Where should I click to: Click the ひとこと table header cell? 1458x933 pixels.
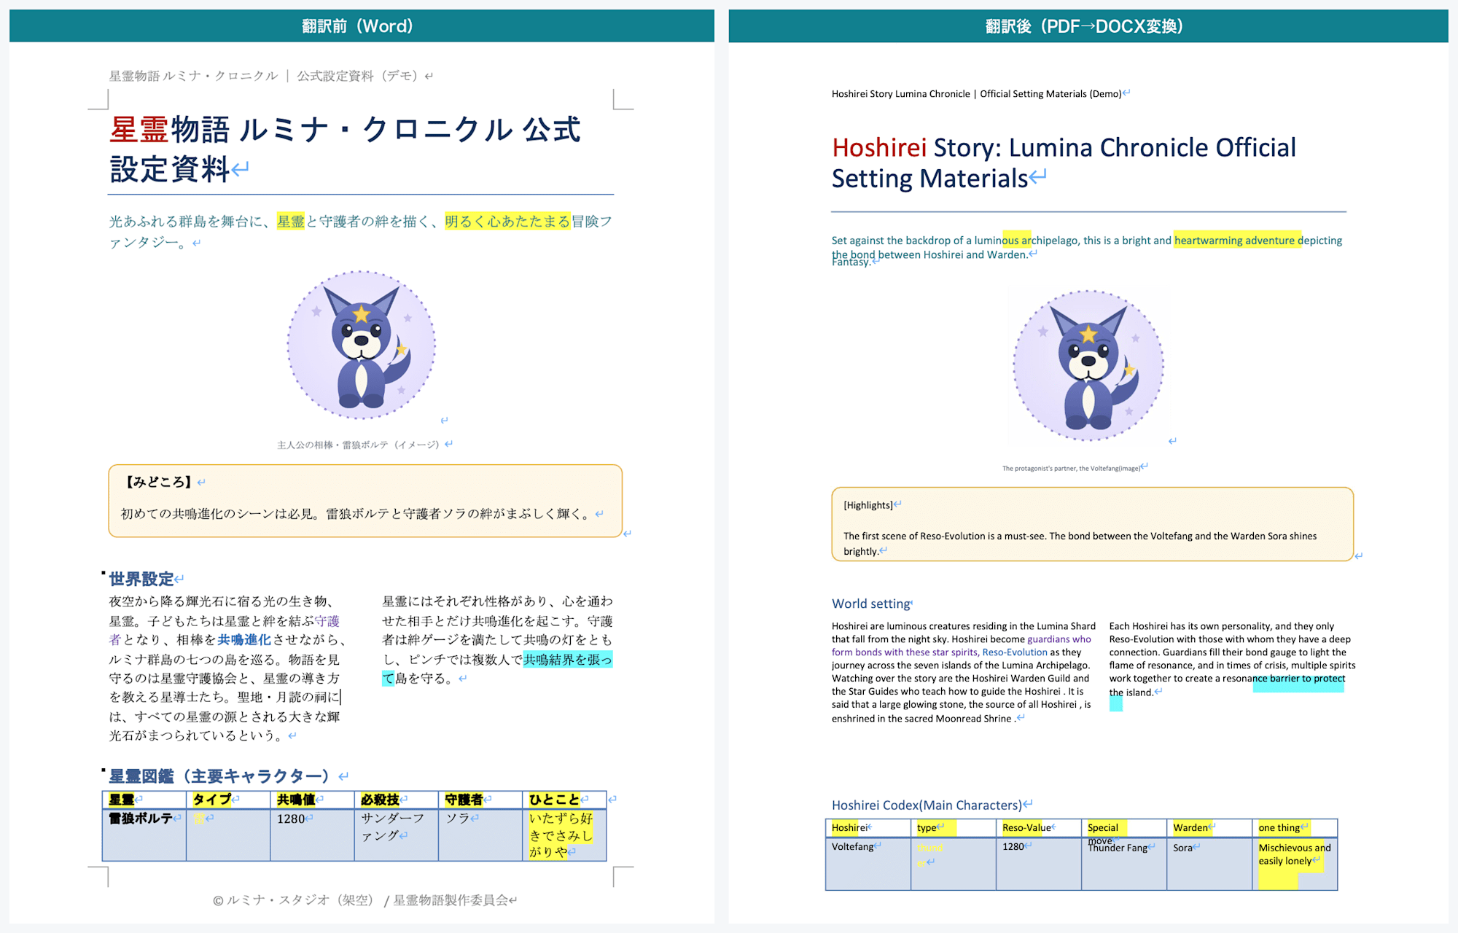click(x=564, y=800)
